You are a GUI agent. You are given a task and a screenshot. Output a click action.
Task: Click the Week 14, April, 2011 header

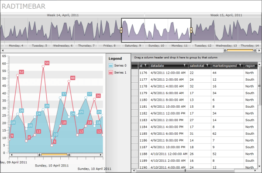pyautogui.click(x=62, y=15)
